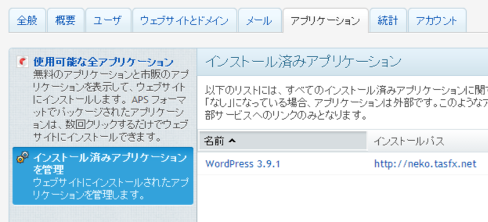Select インストール済みアプリケーションを管理 menu entry
488x222 pixels.
102,176
